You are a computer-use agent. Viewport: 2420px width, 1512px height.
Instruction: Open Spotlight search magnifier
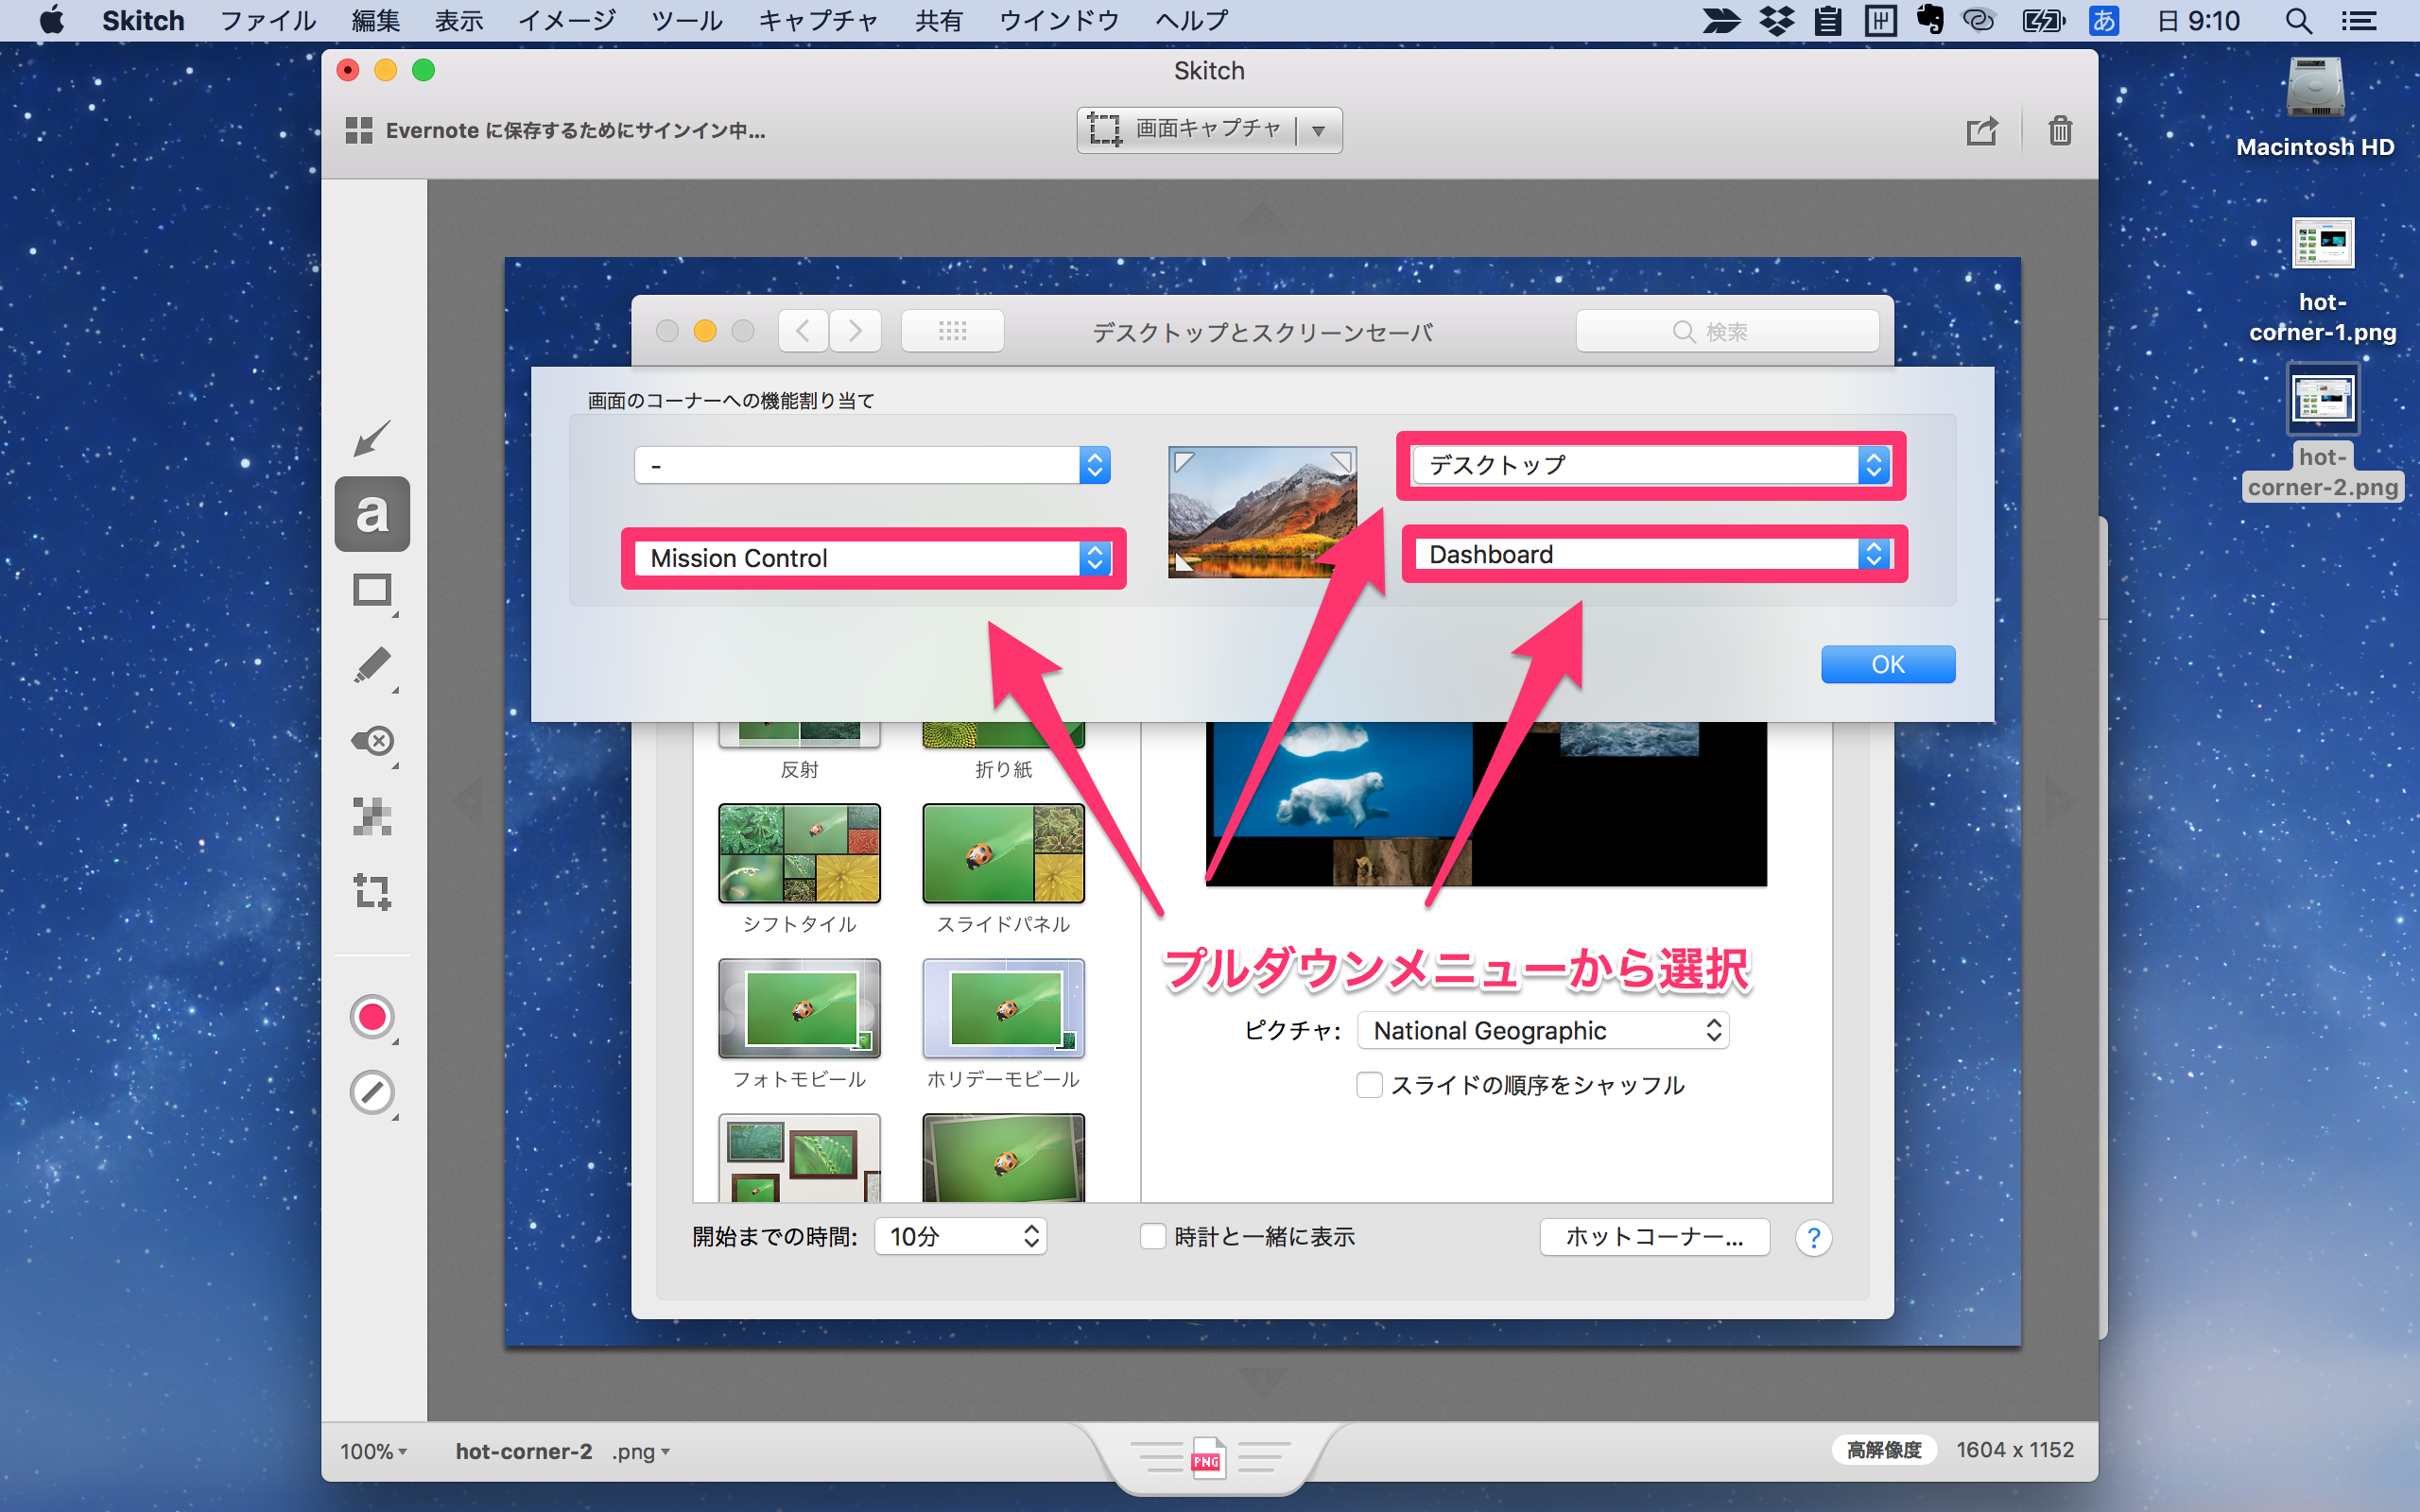click(2298, 20)
